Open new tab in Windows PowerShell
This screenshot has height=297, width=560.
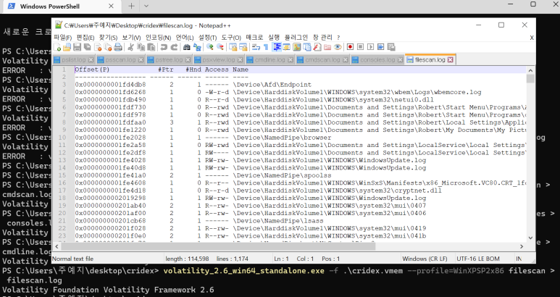click(131, 6)
